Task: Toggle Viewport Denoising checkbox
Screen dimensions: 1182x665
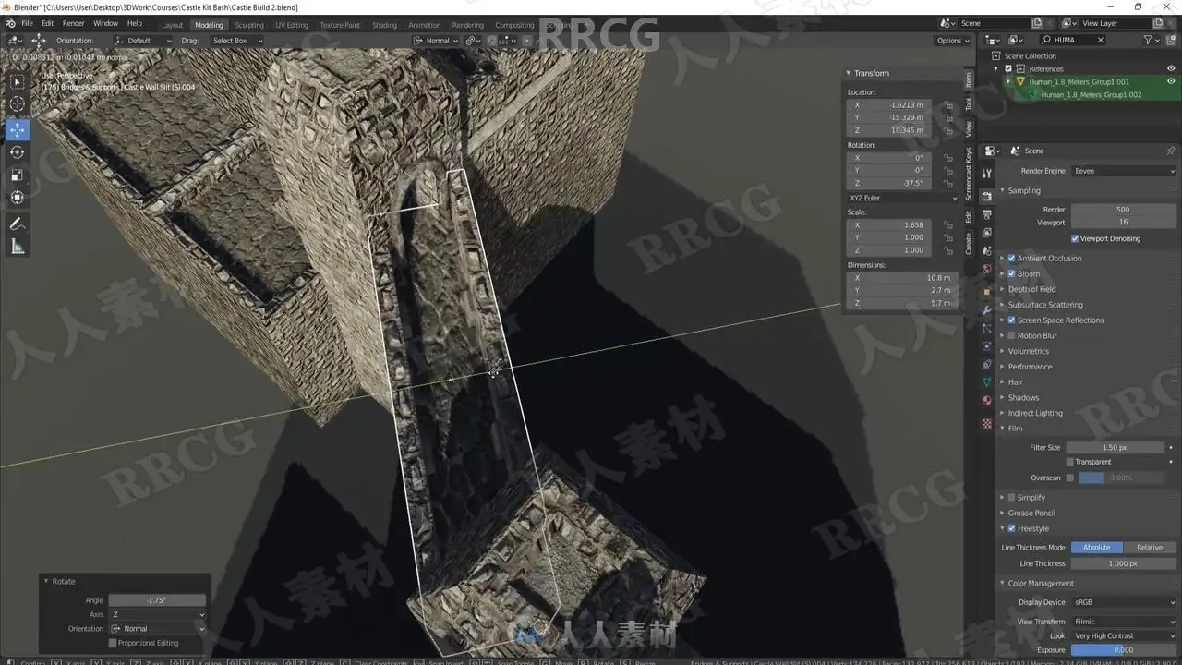Action: click(x=1075, y=238)
